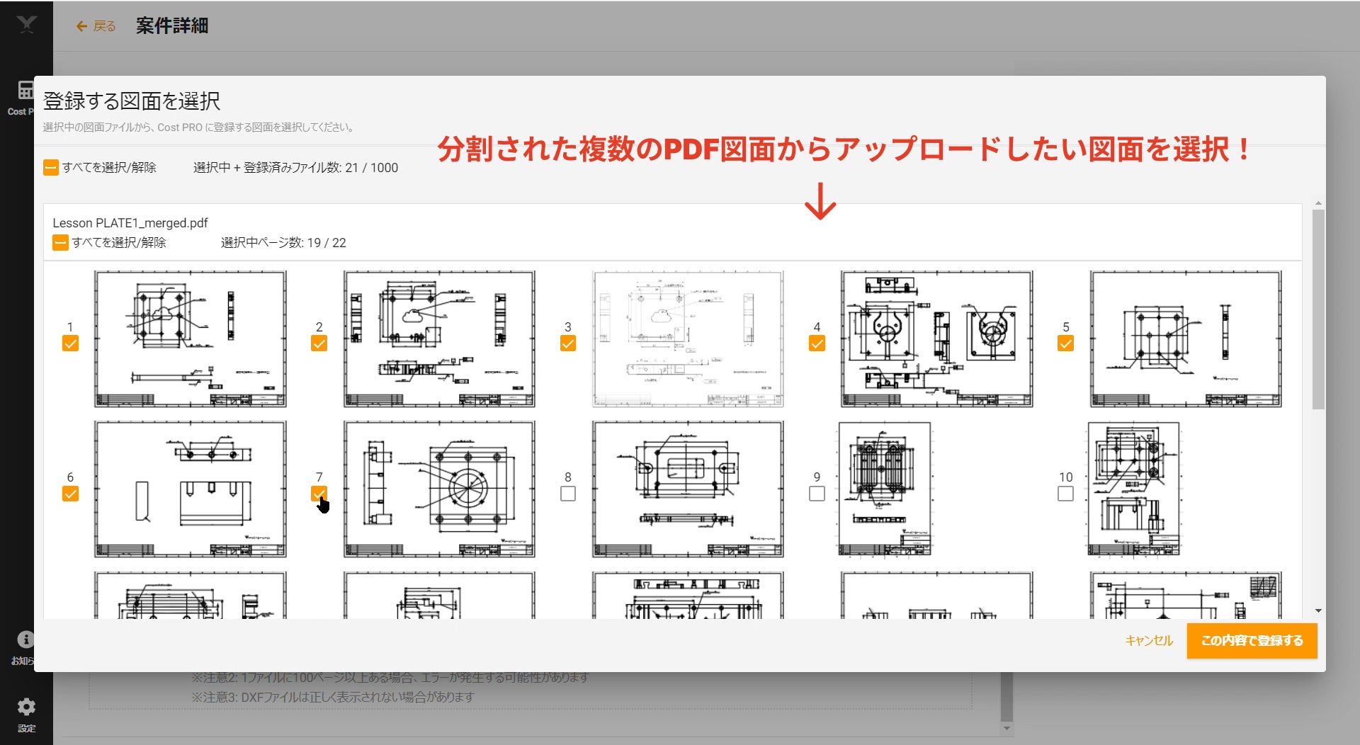Uncheck page 6 checkbox
Viewport: 1360px width, 745px height.
(70, 494)
